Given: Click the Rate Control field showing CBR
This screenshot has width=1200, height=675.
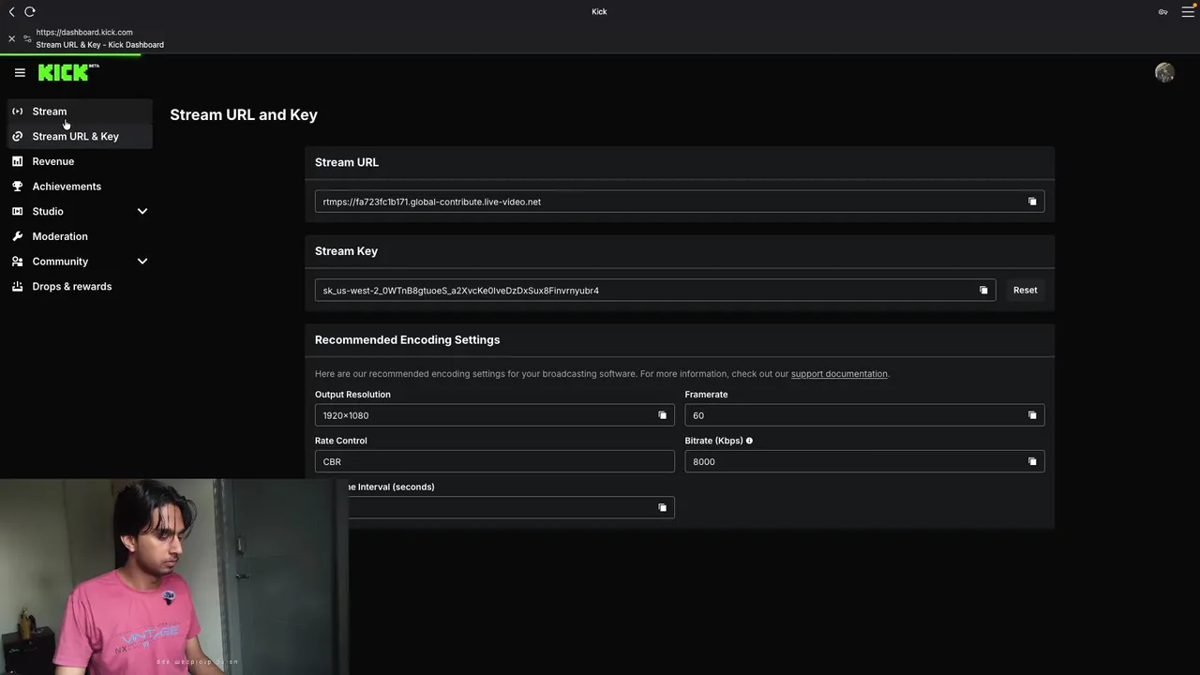Looking at the screenshot, I should click(494, 461).
